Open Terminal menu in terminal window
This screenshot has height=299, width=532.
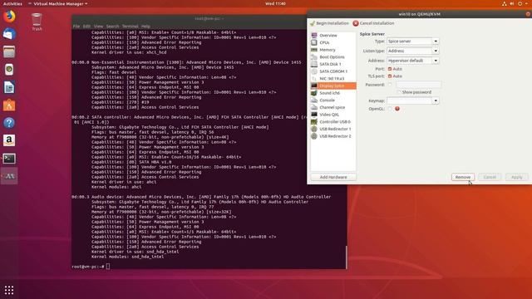pyautogui.click(x=130, y=26)
